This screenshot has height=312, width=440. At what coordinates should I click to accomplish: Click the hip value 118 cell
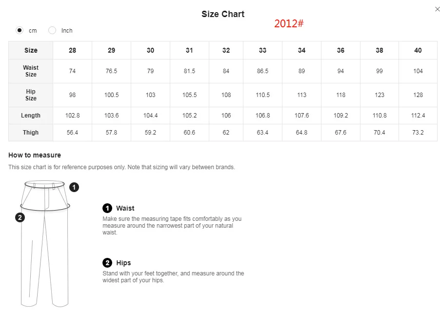340,95
